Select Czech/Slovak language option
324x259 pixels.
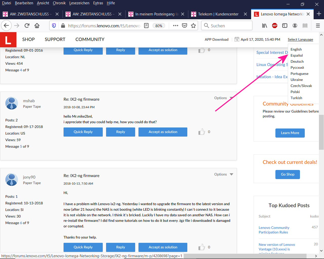coord(301,86)
